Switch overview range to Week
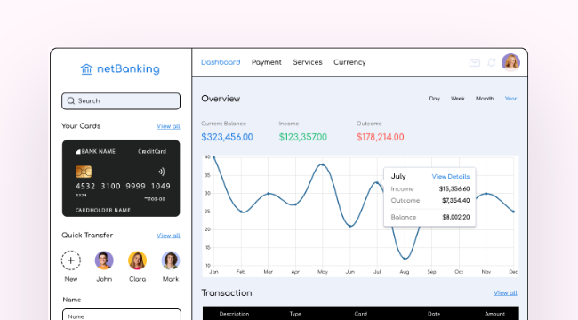Image resolution: width=578 pixels, height=320 pixels. (x=457, y=99)
